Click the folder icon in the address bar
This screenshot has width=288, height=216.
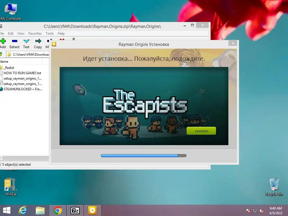tap(9, 54)
